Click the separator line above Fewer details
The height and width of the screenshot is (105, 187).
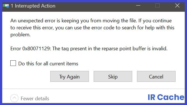(x=93, y=89)
